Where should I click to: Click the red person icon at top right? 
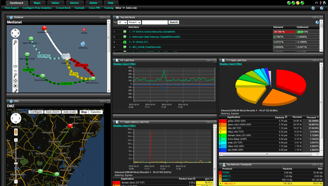[320, 3]
